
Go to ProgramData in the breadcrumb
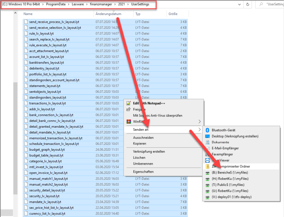(x=56, y=4)
